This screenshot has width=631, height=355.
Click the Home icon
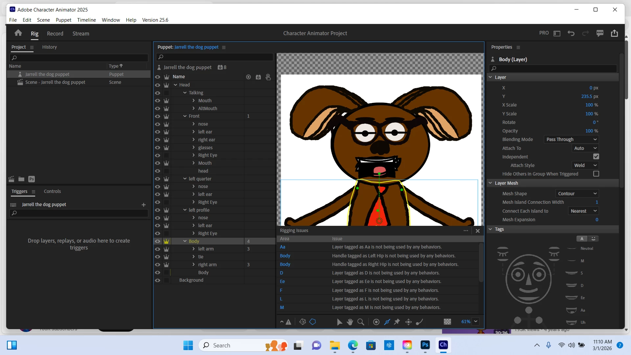[x=18, y=33]
